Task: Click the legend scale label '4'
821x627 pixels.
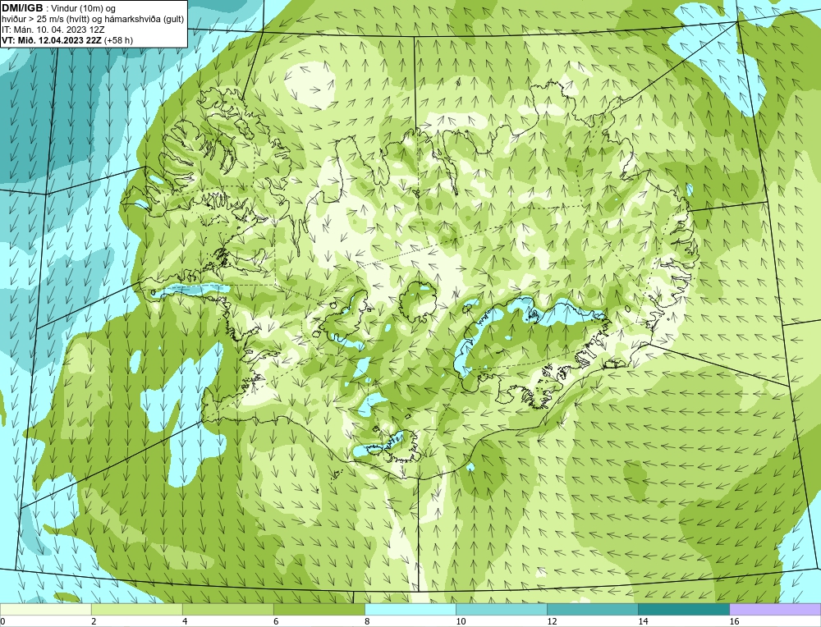Action: pyautogui.click(x=185, y=621)
